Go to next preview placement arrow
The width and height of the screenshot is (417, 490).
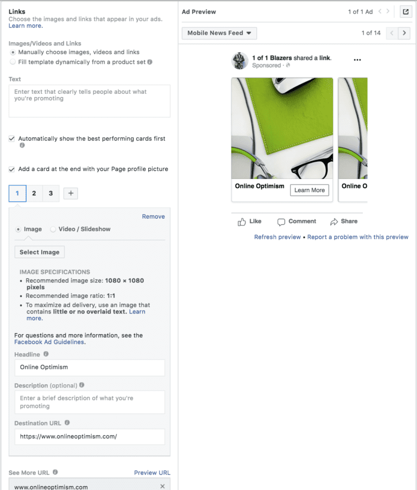point(404,33)
